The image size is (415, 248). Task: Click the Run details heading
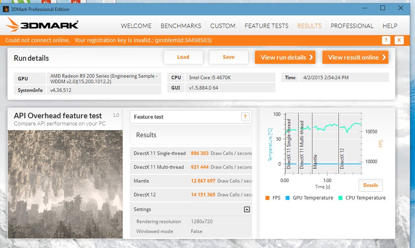point(31,58)
